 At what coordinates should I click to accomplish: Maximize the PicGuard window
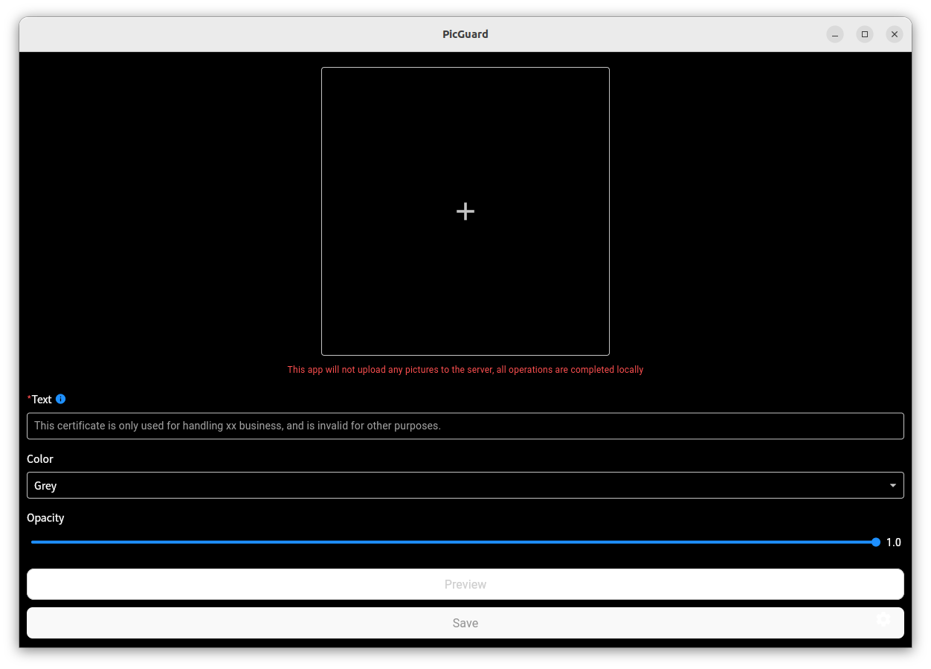(x=865, y=34)
